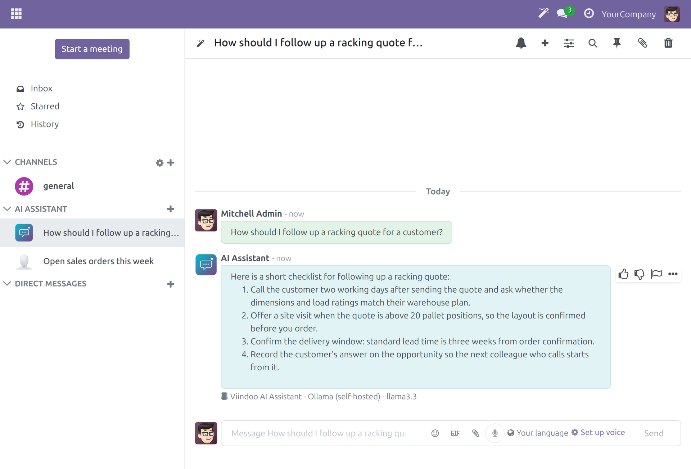
Task: Add a new channel with plus
Action: (x=171, y=163)
